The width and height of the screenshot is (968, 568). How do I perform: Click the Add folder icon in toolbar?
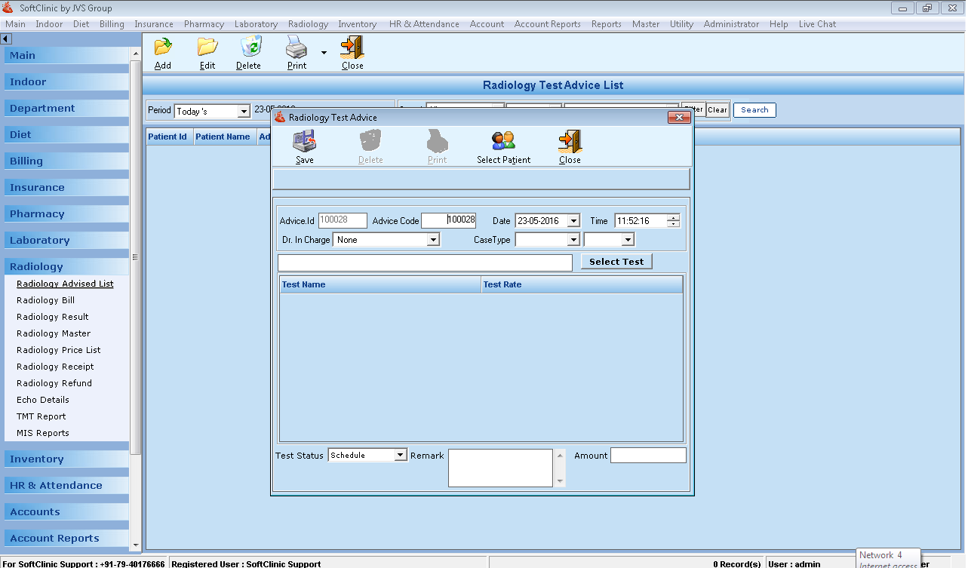point(163,48)
